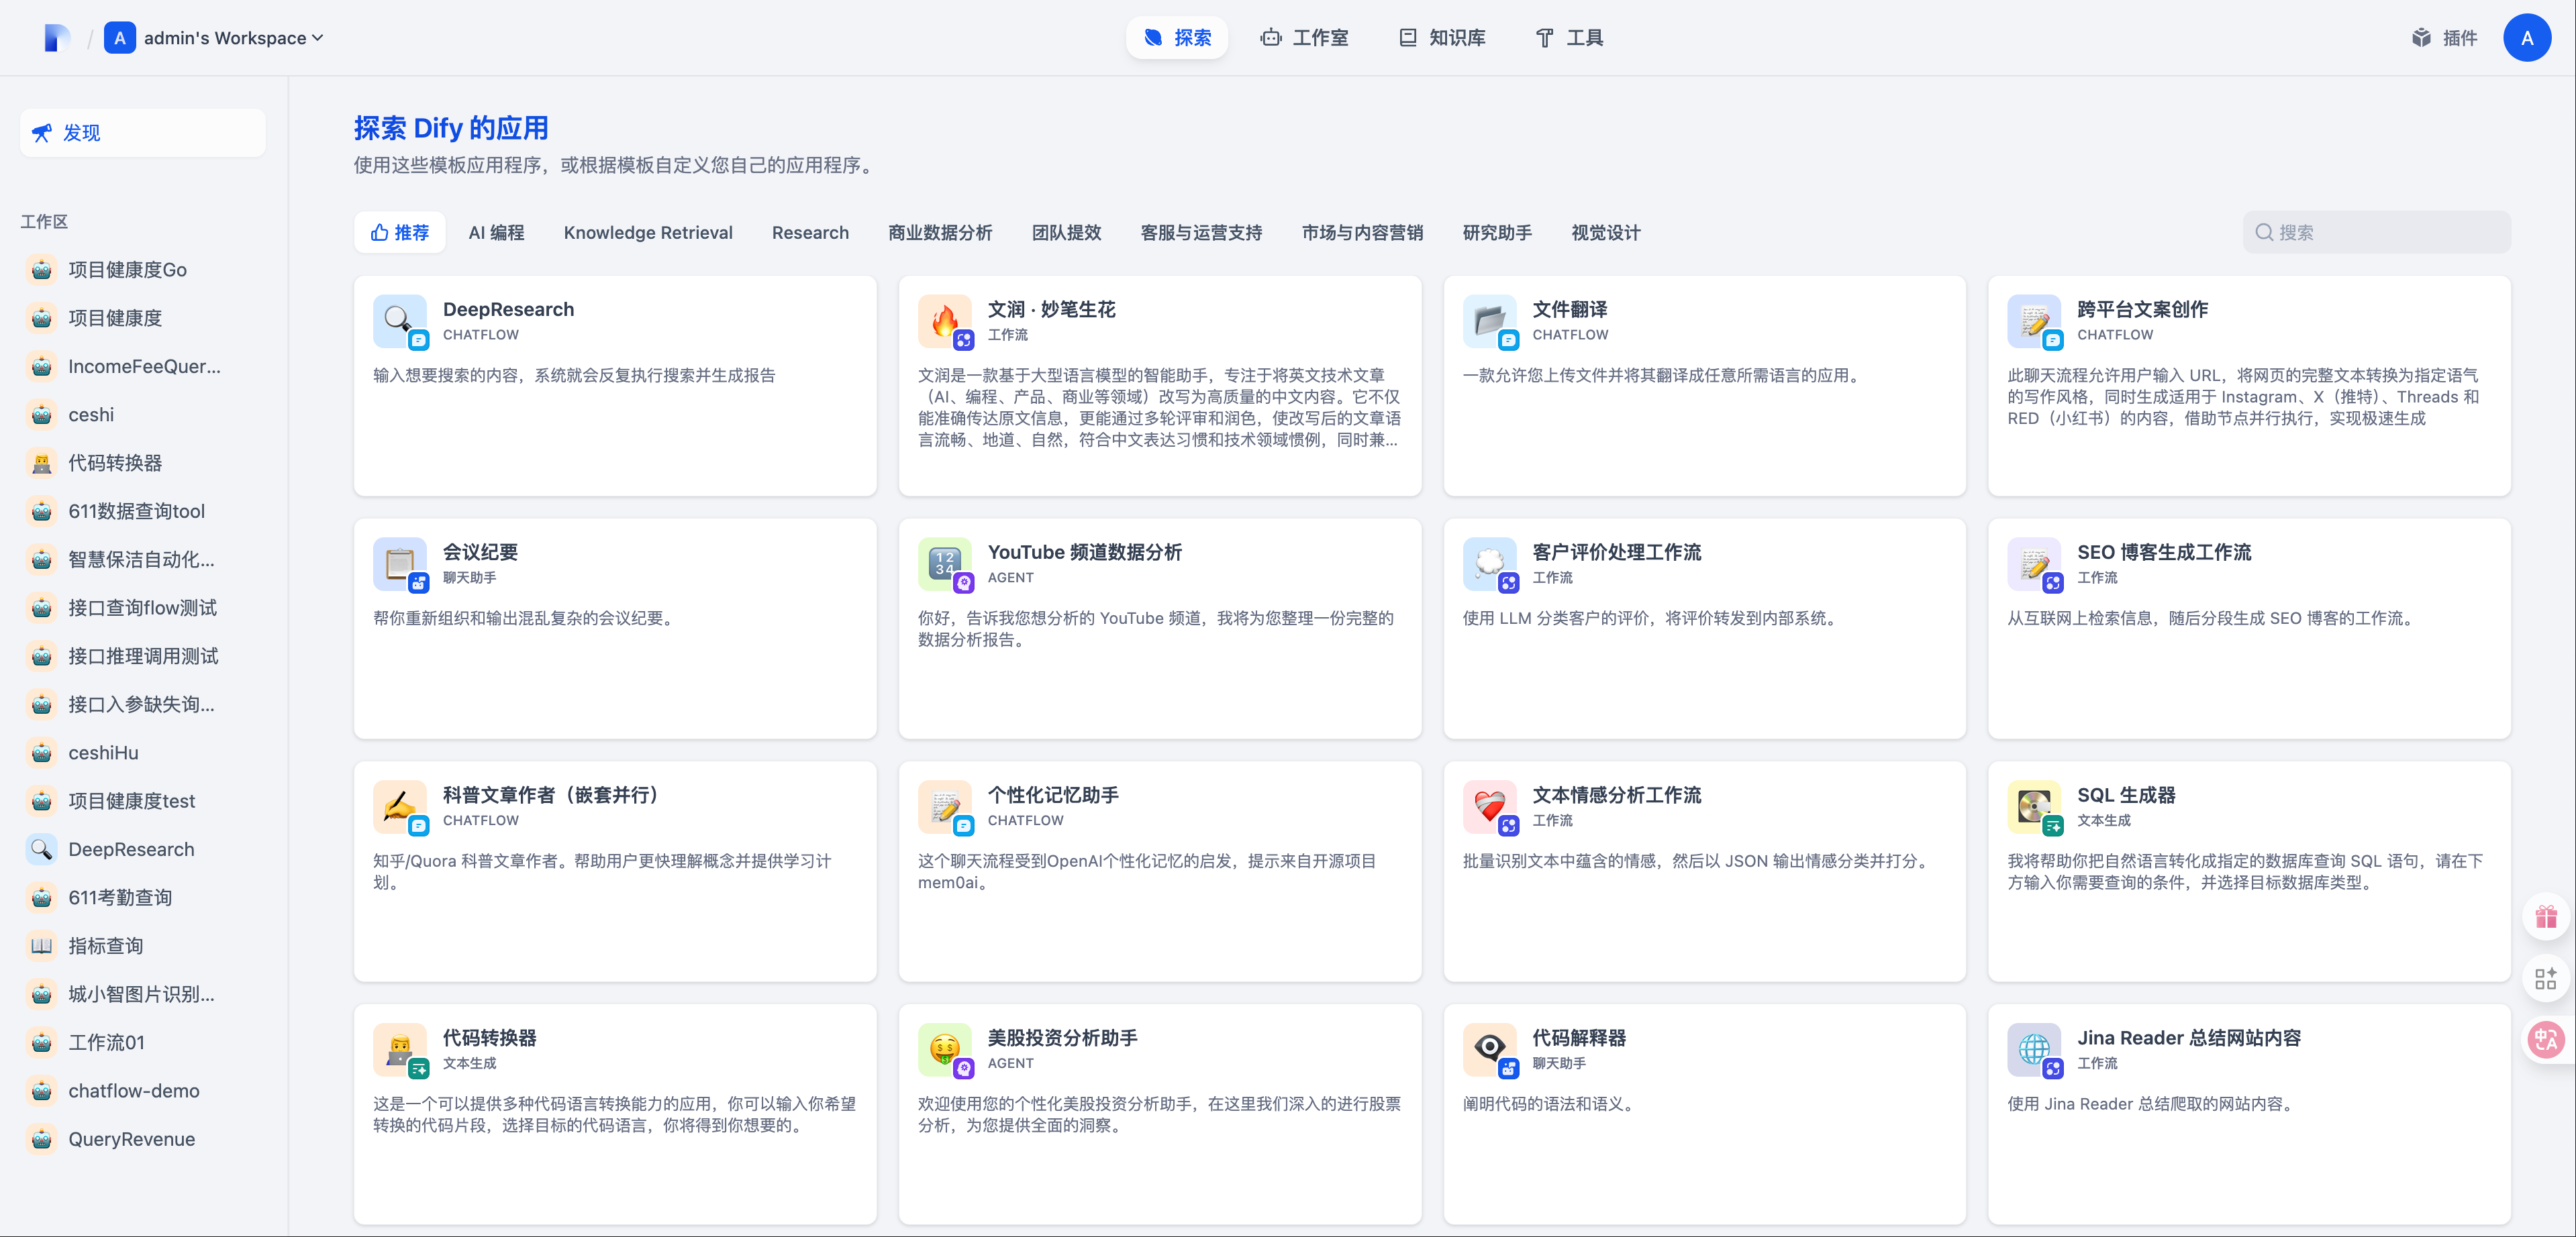2576x1237 pixels.
Task: Click 客户评价处理工作流 thought bubble icon
Action: click(1490, 563)
